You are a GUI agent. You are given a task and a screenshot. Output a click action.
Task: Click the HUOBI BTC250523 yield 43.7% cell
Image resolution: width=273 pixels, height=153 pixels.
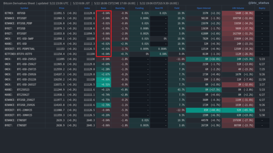point(177,90)
